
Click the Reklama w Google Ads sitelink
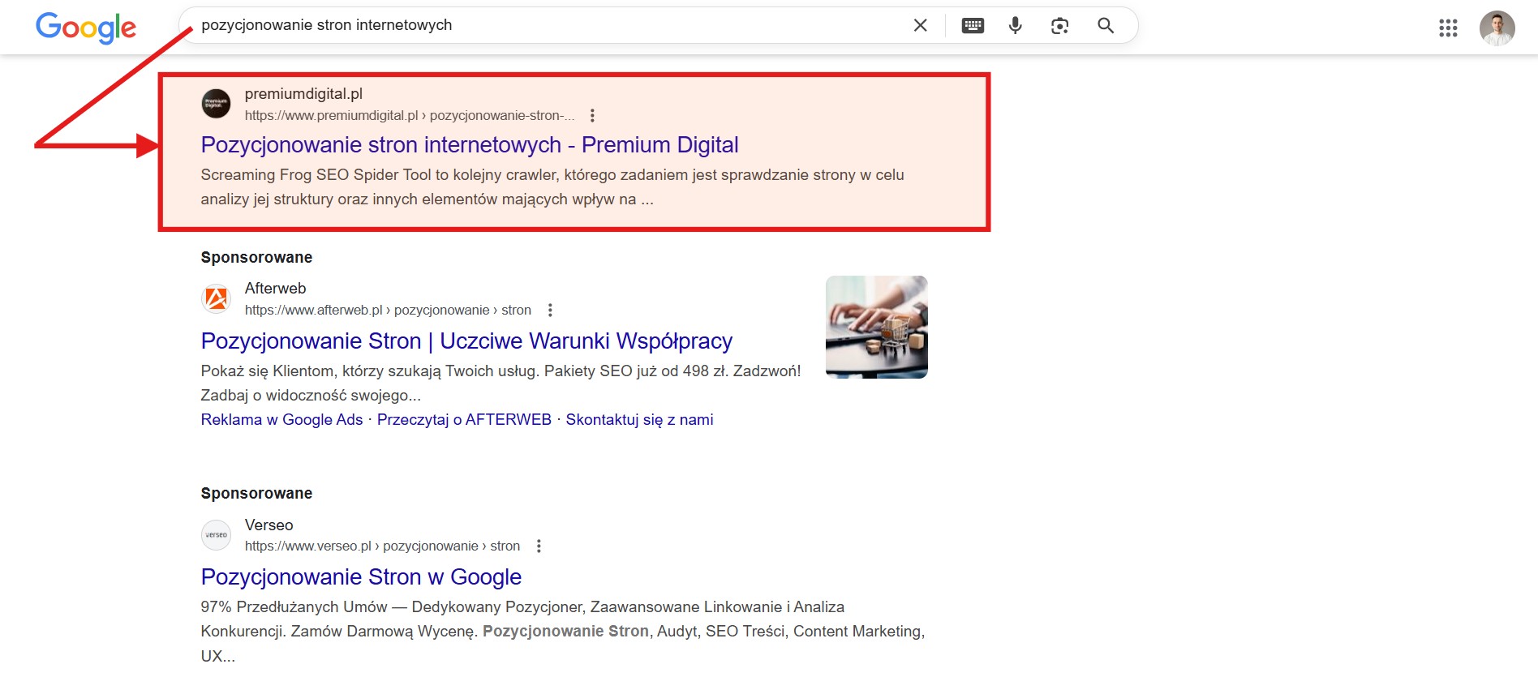(x=281, y=420)
